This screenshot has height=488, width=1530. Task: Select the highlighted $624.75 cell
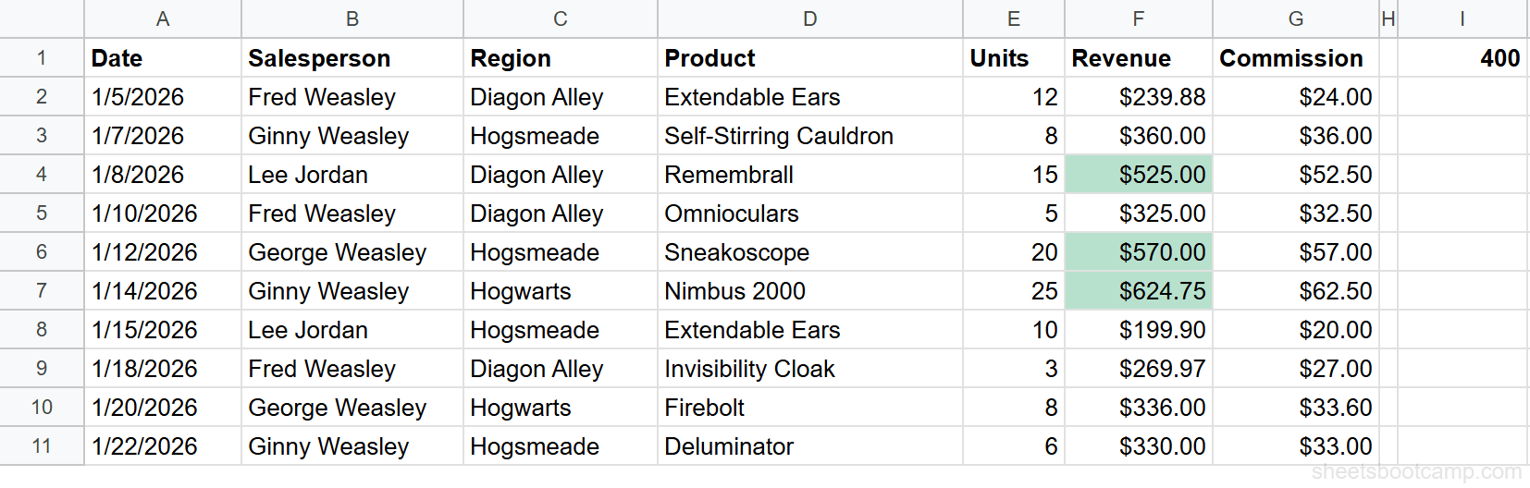pos(1139,291)
